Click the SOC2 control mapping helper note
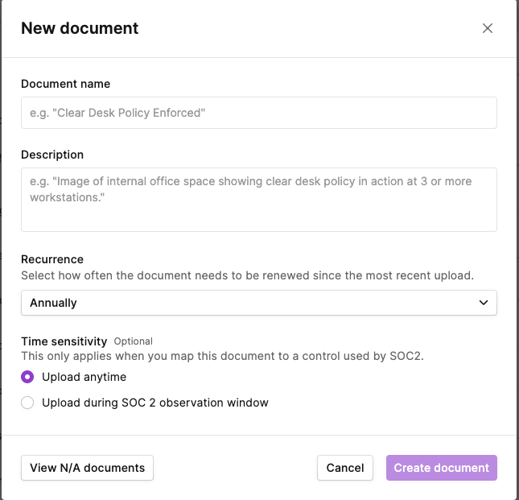This screenshot has height=500, width=519. click(222, 356)
